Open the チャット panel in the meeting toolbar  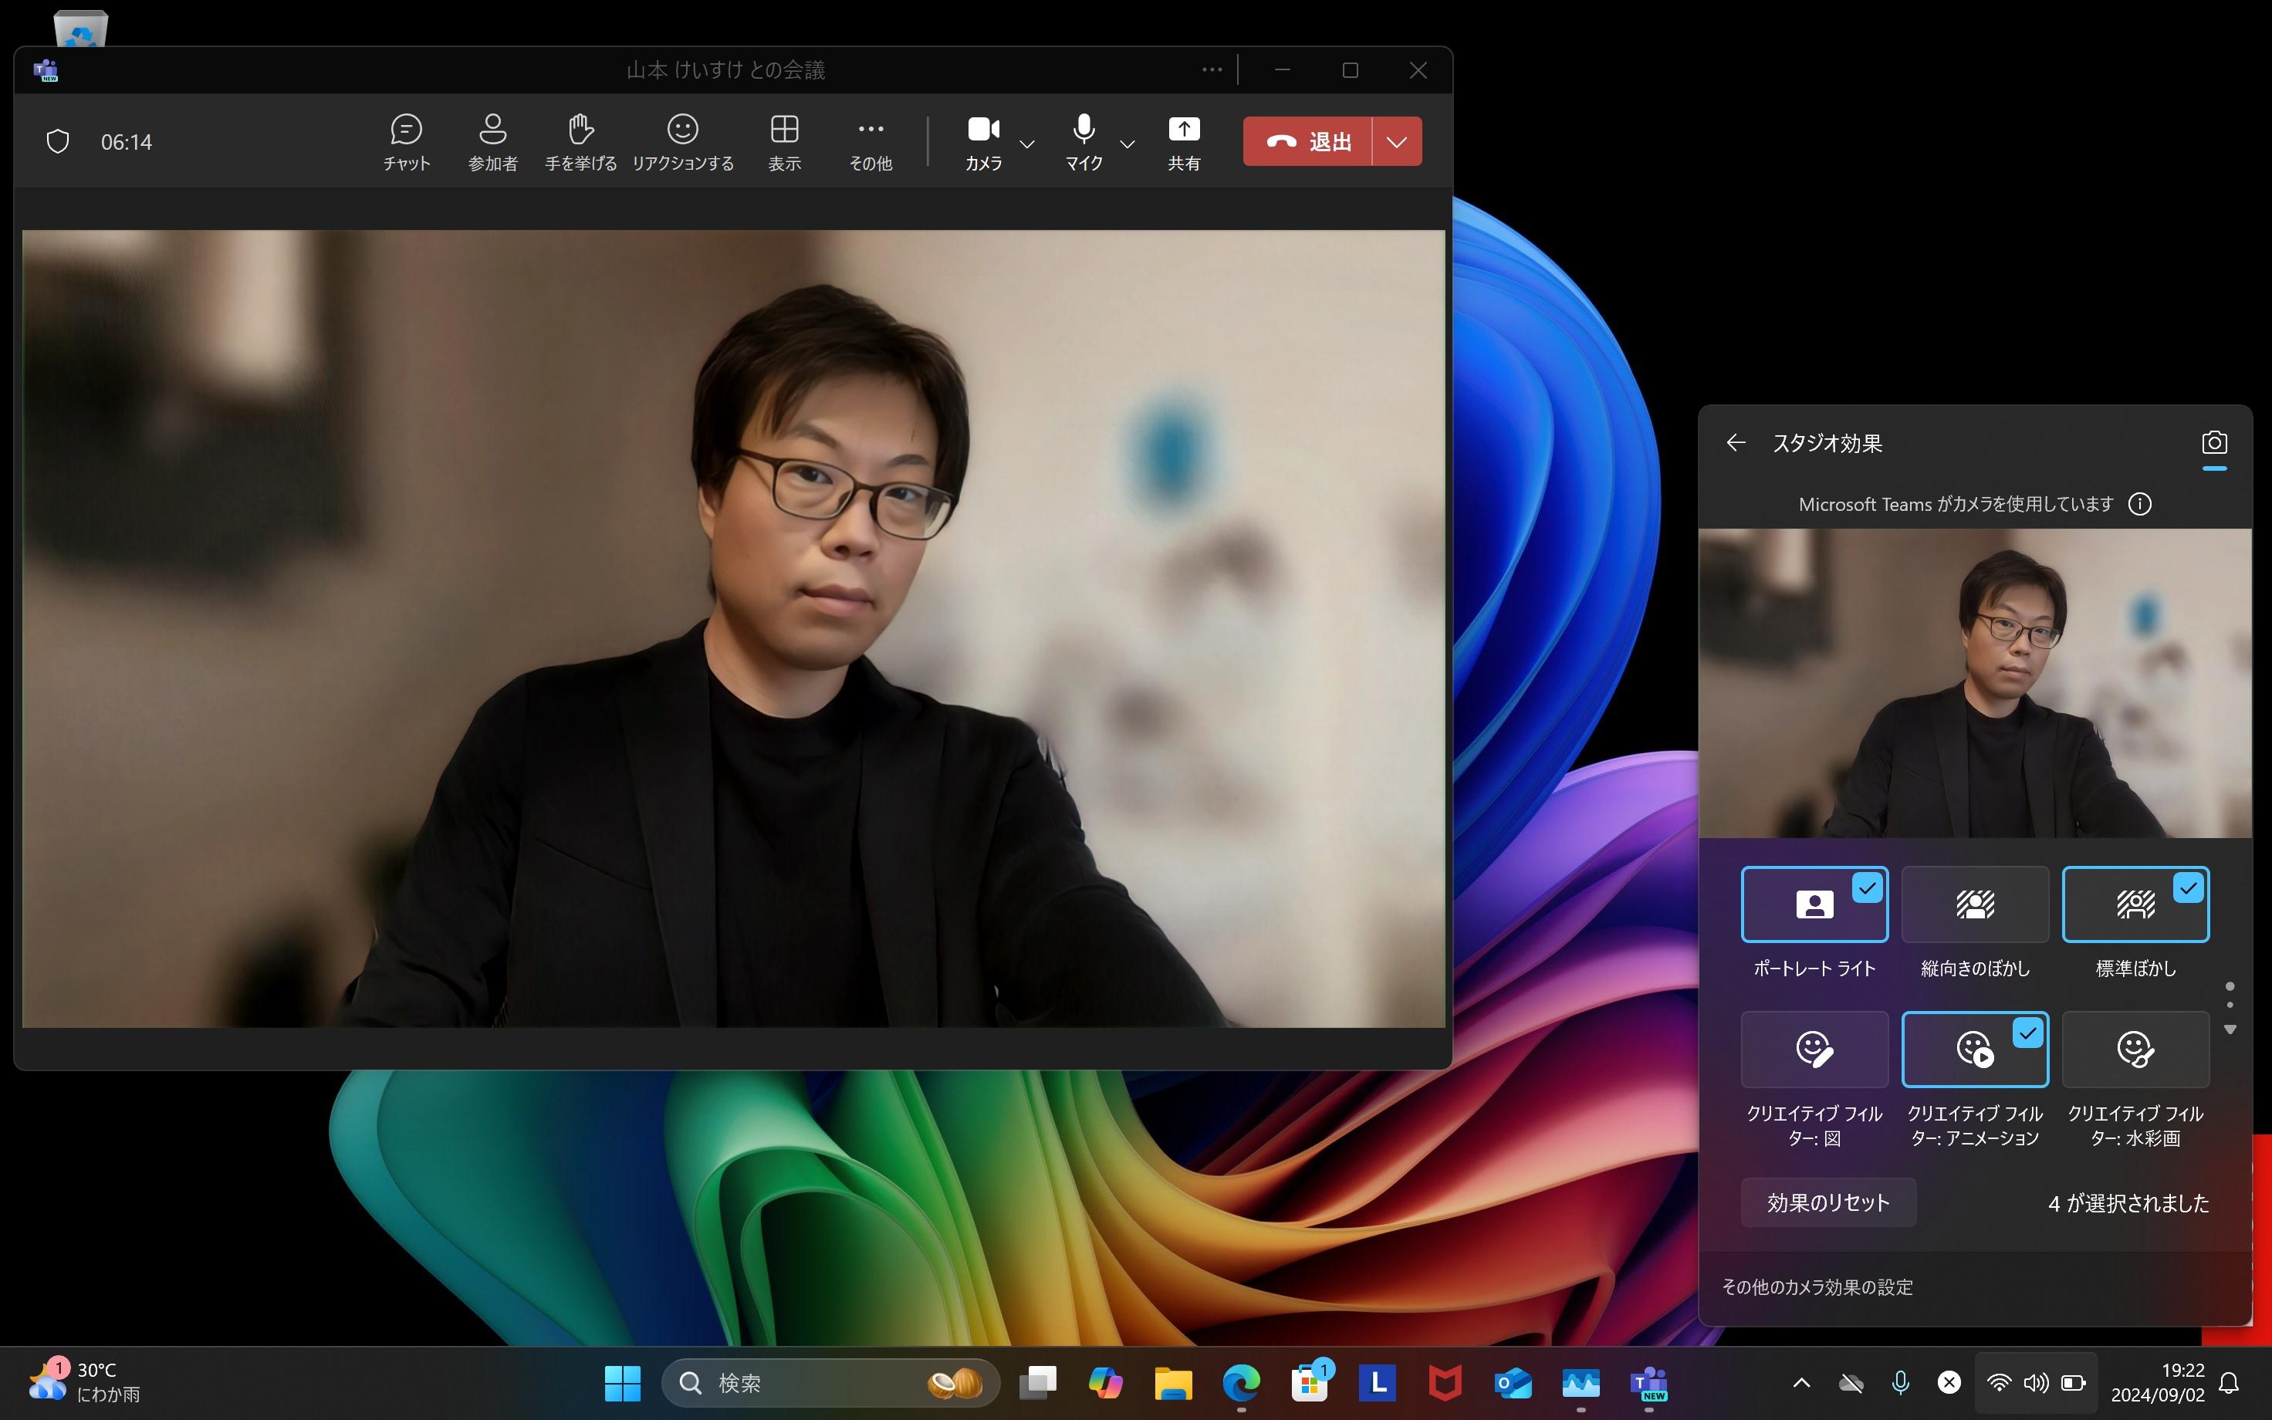[406, 141]
